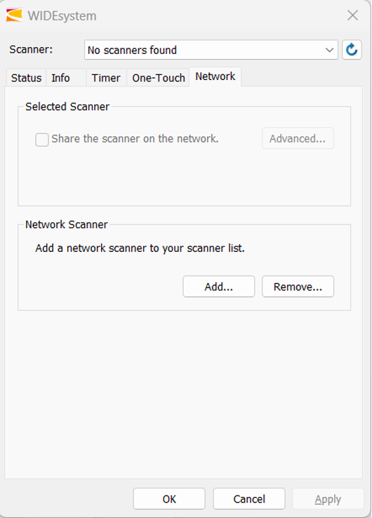Enable Share the scanner on the network checkbox

[42, 140]
